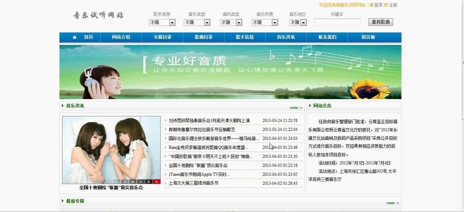The height and width of the screenshot is (212, 464).
Task: Open 音乐资讯 navigation item
Action: (x=286, y=37)
